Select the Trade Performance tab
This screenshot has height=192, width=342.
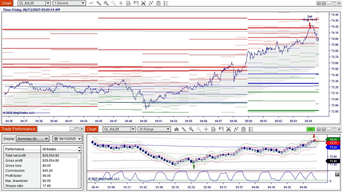[x=18, y=129]
